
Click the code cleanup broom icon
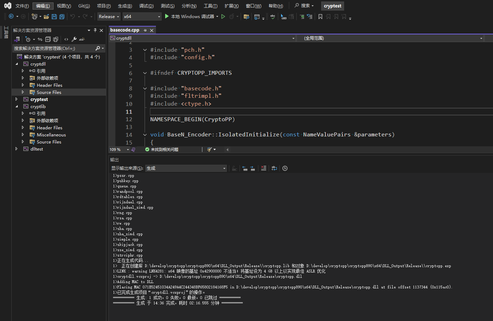point(209,150)
